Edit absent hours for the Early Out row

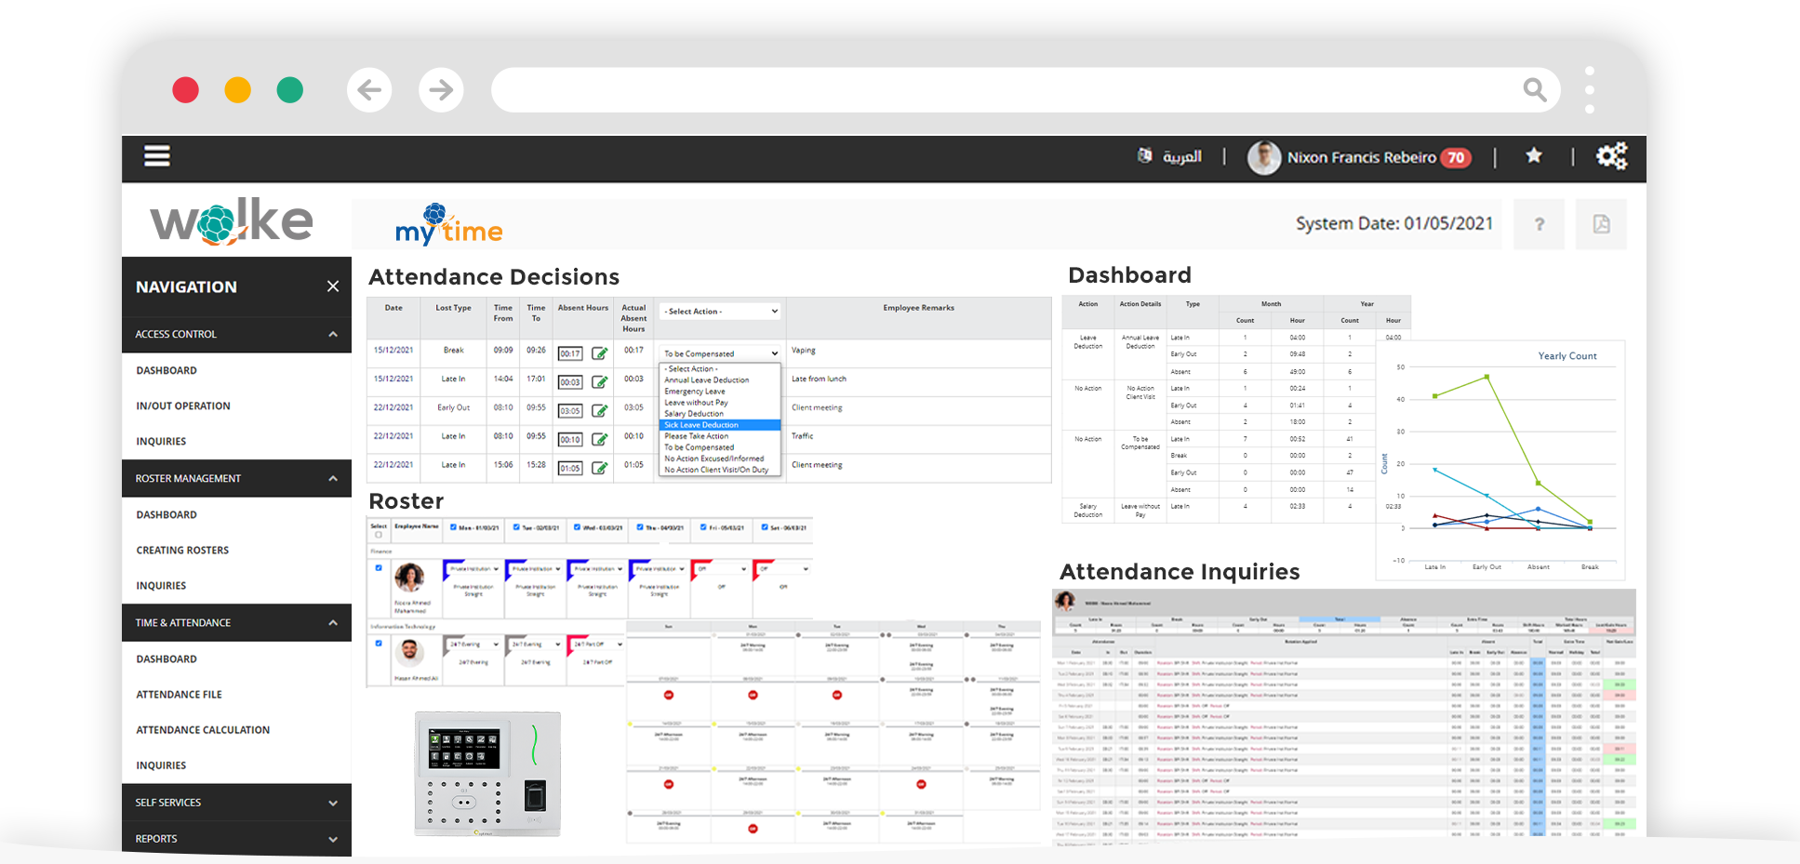(600, 410)
